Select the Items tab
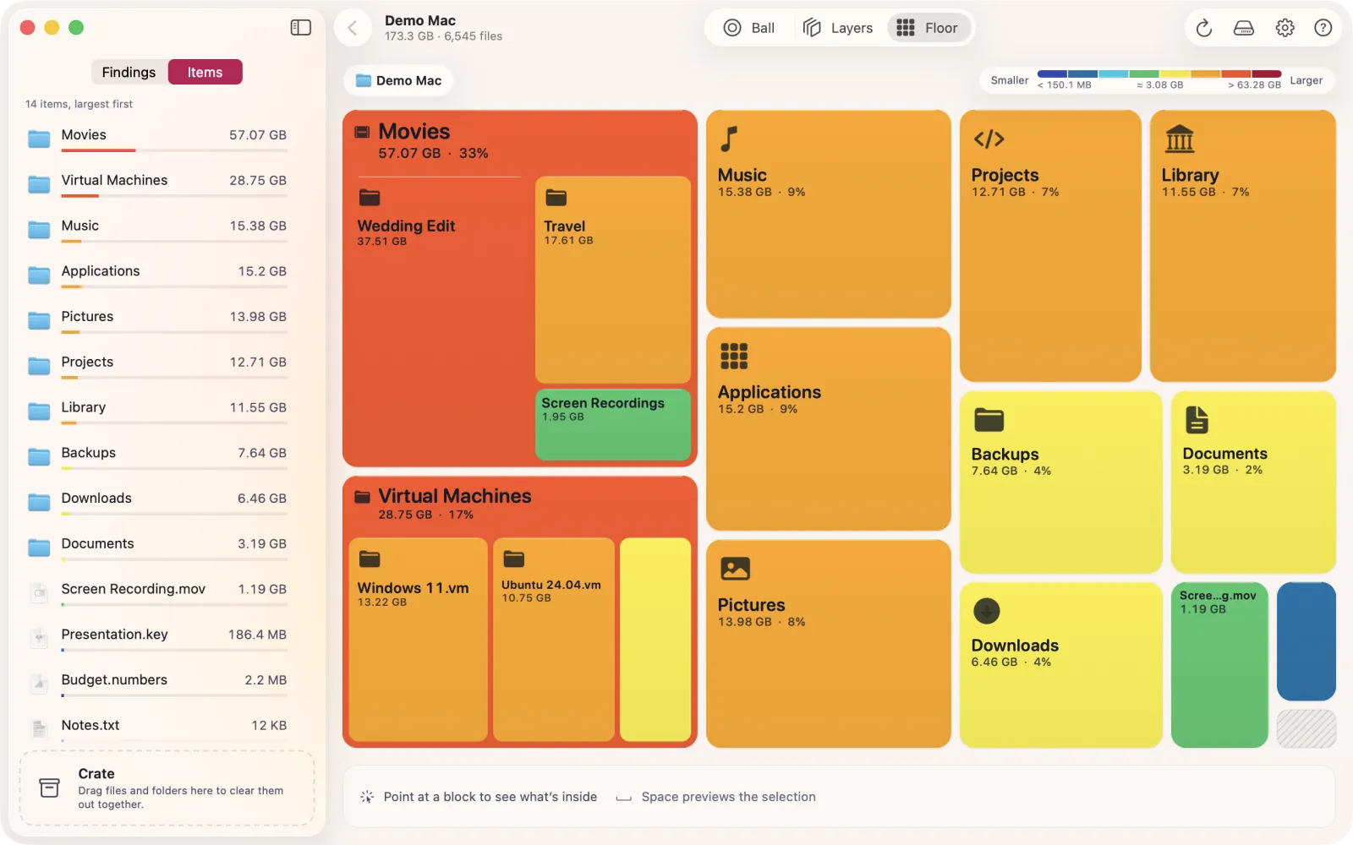The width and height of the screenshot is (1353, 845). tap(205, 72)
